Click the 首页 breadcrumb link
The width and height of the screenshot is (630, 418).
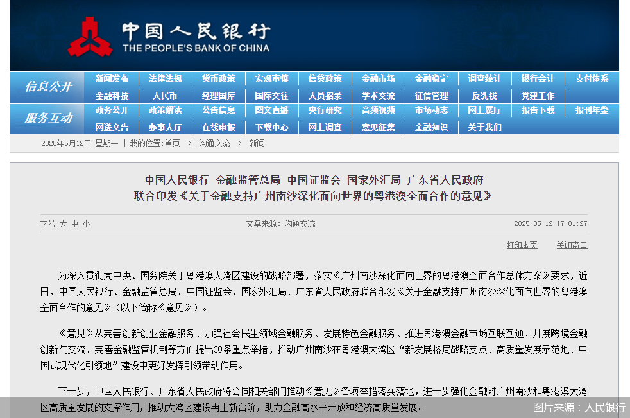[x=172, y=143]
